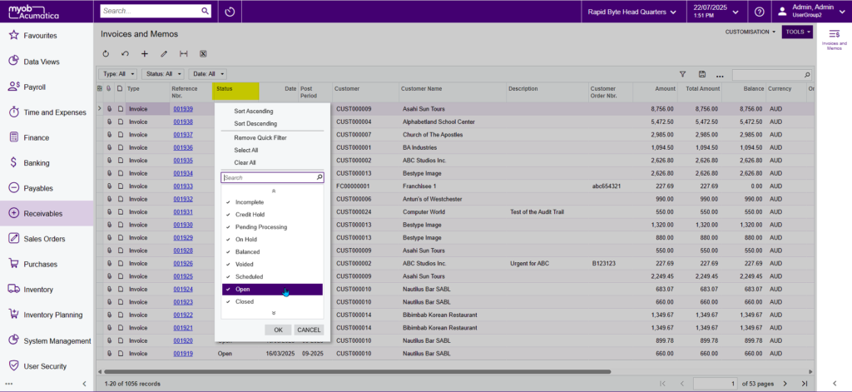Open invoice reference 001939
This screenshot has height=392, width=852.
(183, 109)
